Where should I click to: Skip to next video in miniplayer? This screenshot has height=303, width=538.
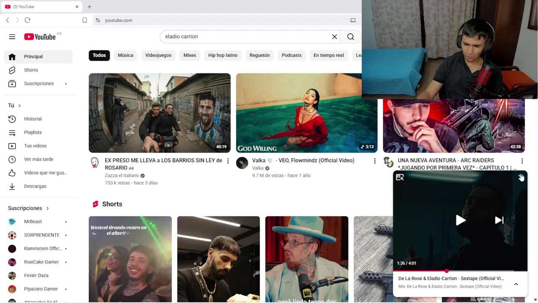pos(499,220)
